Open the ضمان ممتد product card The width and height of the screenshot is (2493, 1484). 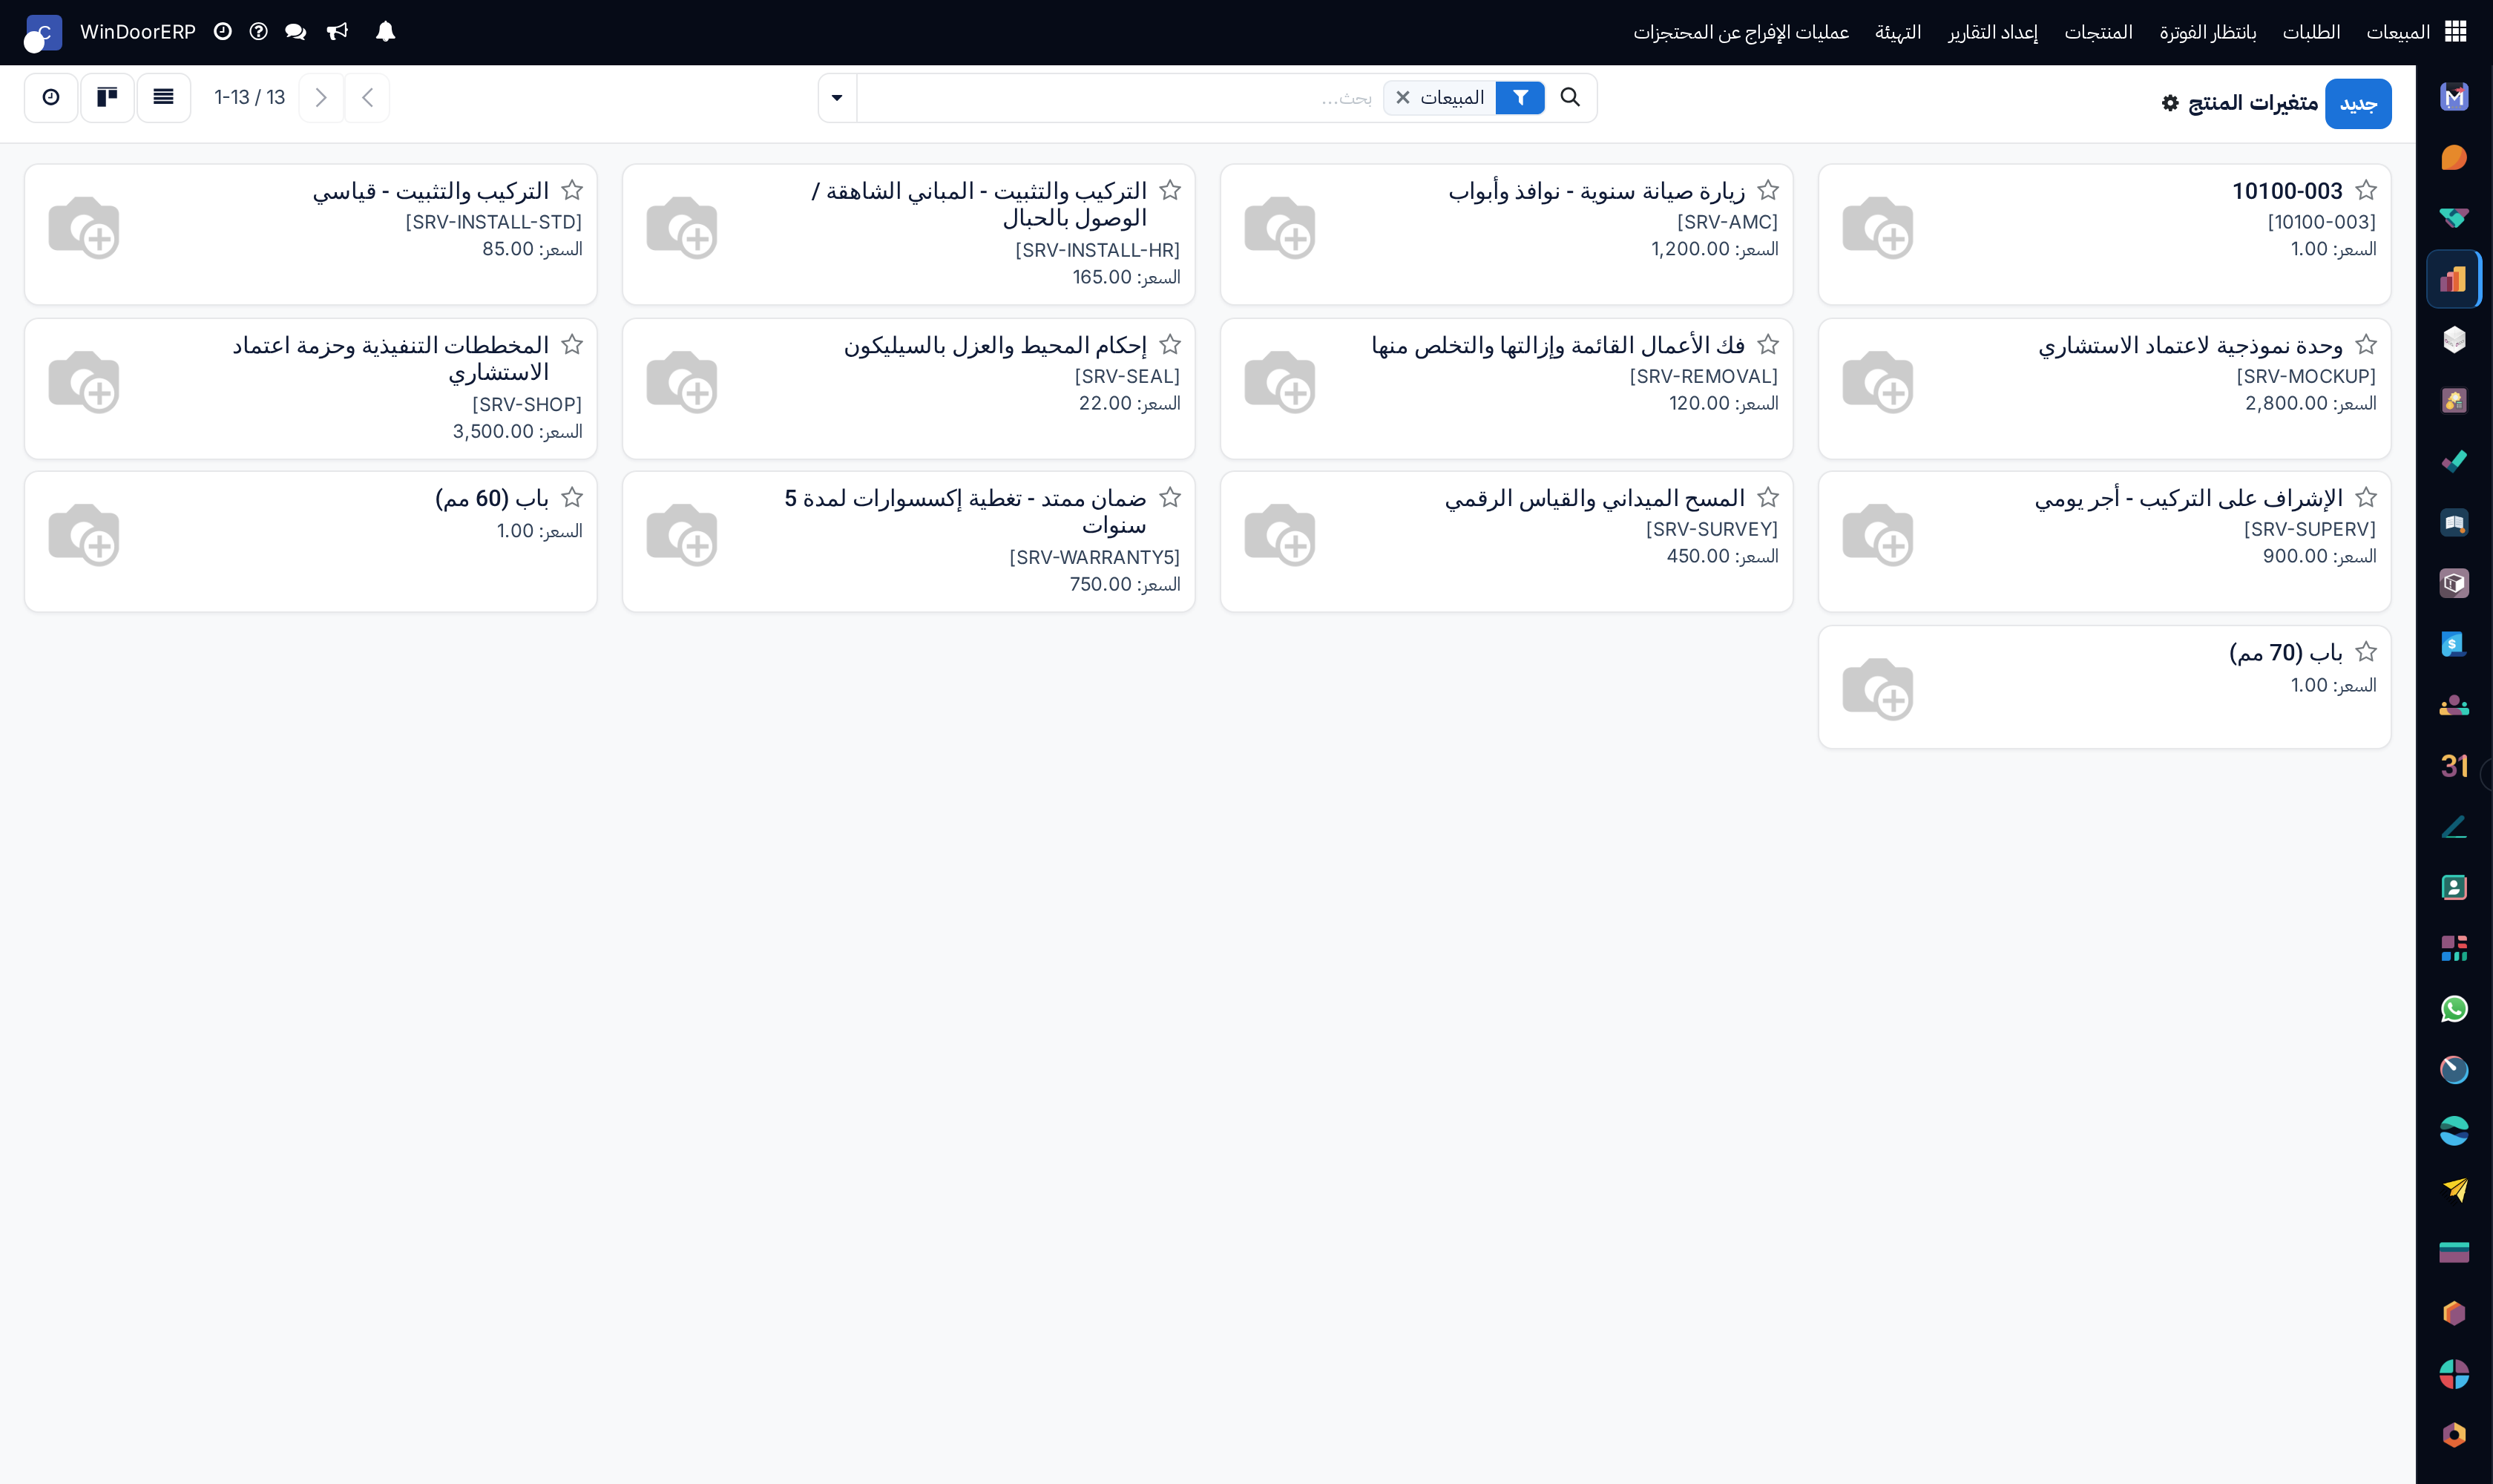[x=908, y=542]
